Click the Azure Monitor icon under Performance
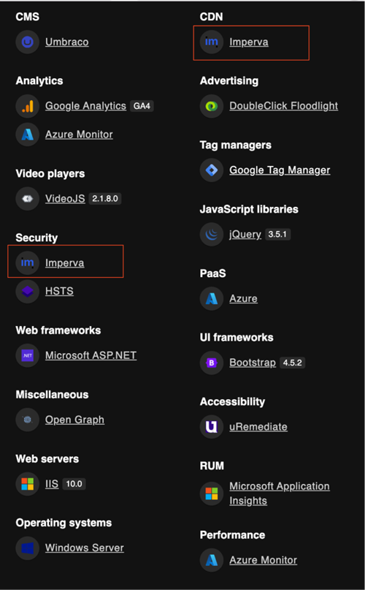 (x=212, y=560)
